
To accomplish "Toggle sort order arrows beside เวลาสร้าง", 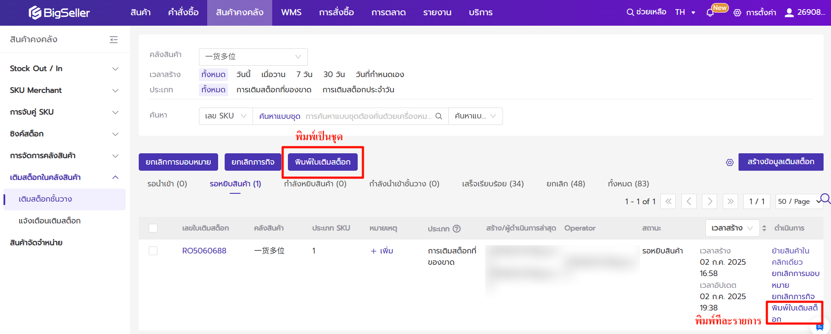I will click(x=764, y=228).
